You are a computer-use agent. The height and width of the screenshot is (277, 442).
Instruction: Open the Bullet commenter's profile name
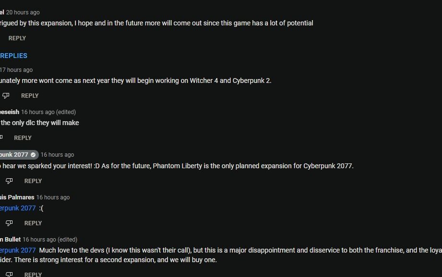10,239
